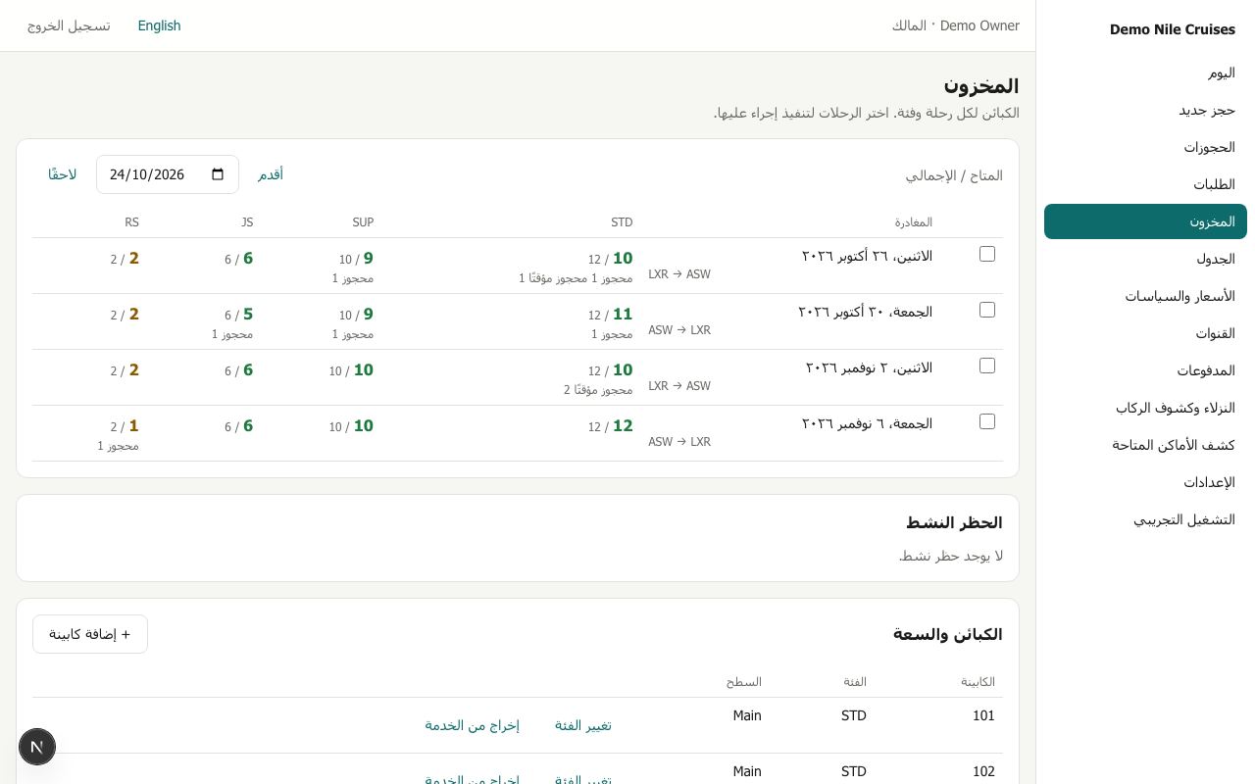Focus the 24/10/2026 date input

(x=168, y=174)
